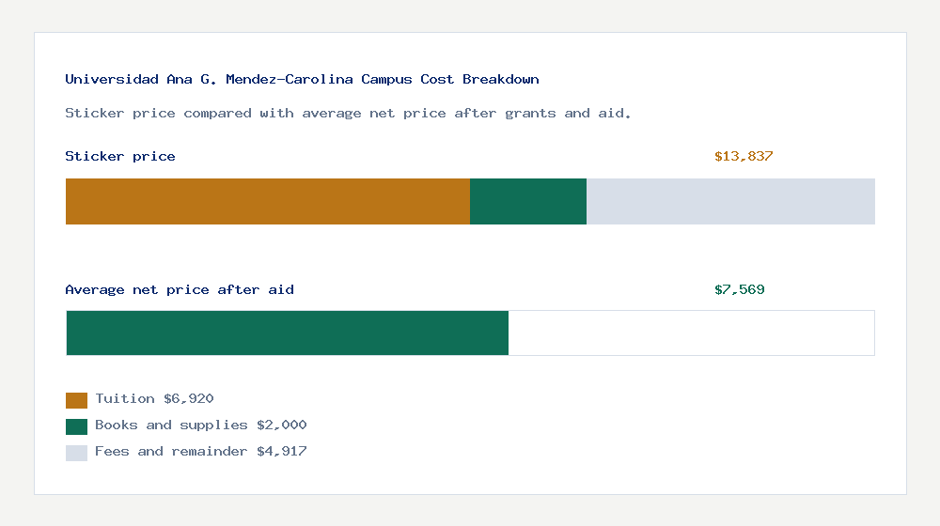Select the green books segment in sticker bar
This screenshot has width=940, height=526.
[x=528, y=201]
